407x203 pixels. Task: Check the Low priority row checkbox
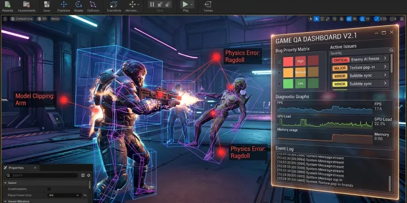point(279,83)
